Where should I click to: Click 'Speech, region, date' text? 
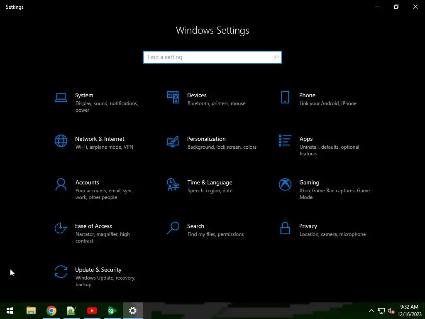[x=210, y=191]
